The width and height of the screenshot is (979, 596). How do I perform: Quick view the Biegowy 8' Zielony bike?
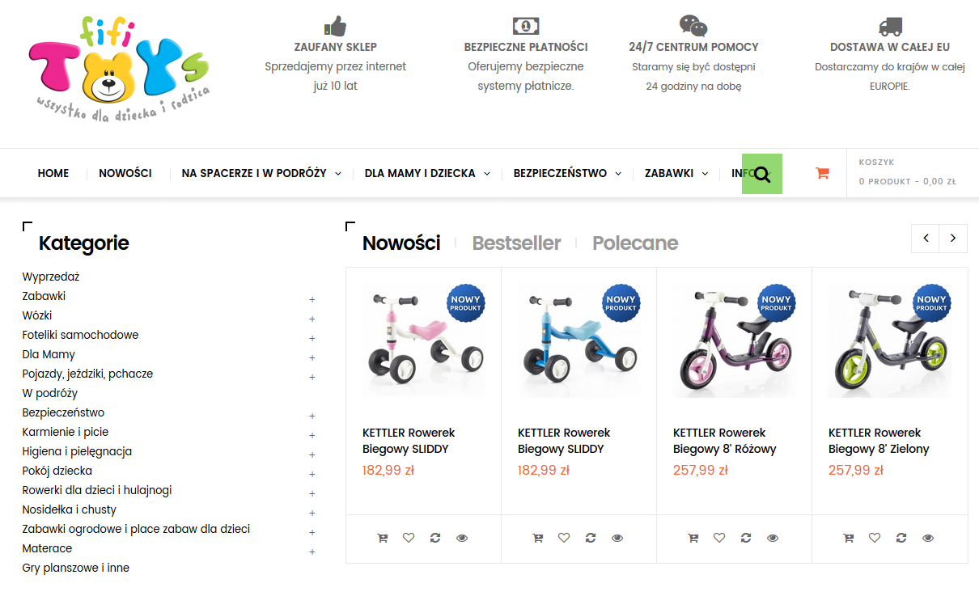click(x=928, y=538)
